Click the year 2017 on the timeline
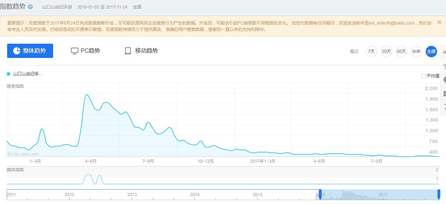The height and width of the screenshot is (204, 446). click(x=383, y=195)
